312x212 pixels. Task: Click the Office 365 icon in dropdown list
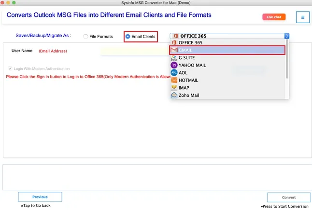[x=174, y=43]
